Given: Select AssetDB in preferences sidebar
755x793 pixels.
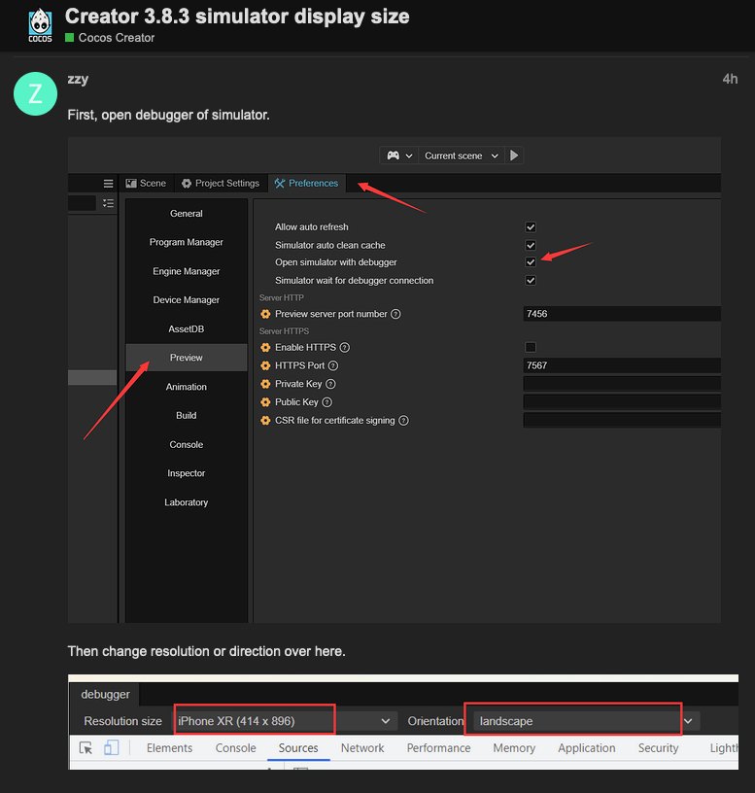Looking at the screenshot, I should [x=187, y=329].
